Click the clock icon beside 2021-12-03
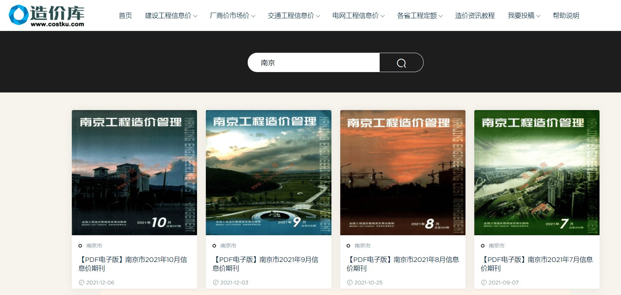The height and width of the screenshot is (295, 621). click(216, 282)
